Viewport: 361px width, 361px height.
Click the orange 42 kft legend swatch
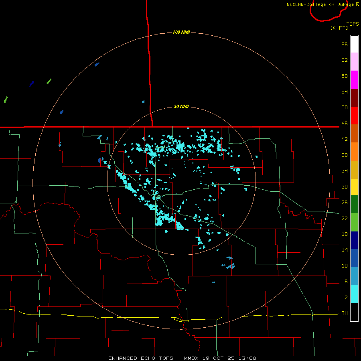354,152
